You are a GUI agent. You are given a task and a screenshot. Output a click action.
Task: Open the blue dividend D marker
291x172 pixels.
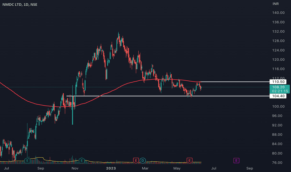coord(143,160)
